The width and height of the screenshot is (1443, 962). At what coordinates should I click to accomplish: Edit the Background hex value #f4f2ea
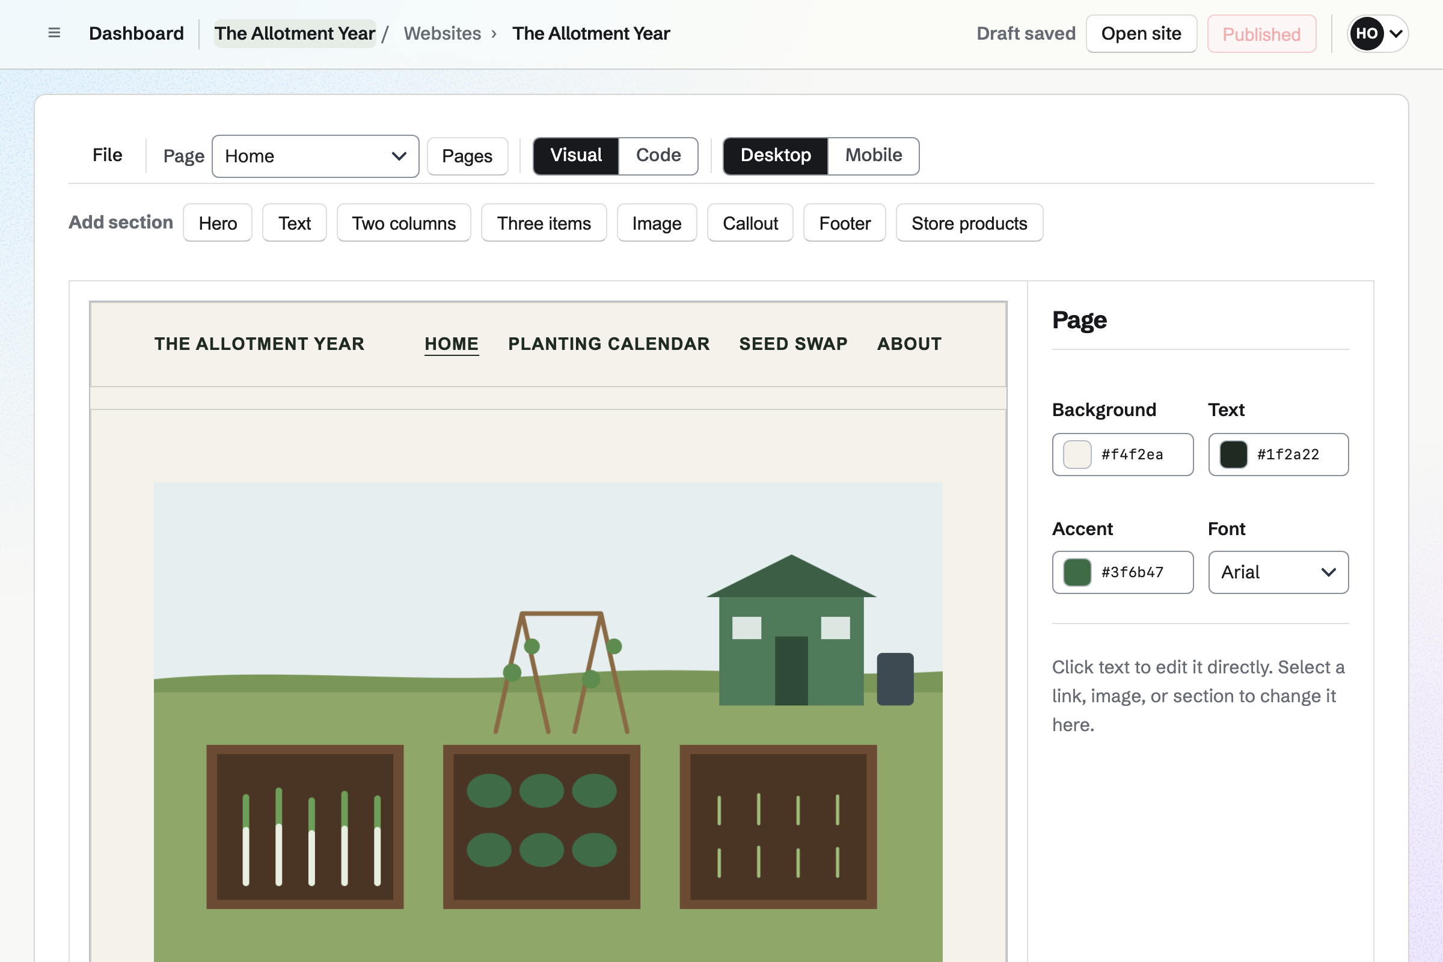1133,455
